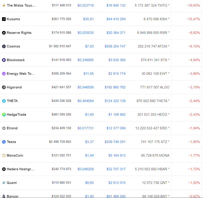Click the HedgeTrade green coin icon
Image resolution: width=203 pixels, height=198 pixels.
click(4, 114)
